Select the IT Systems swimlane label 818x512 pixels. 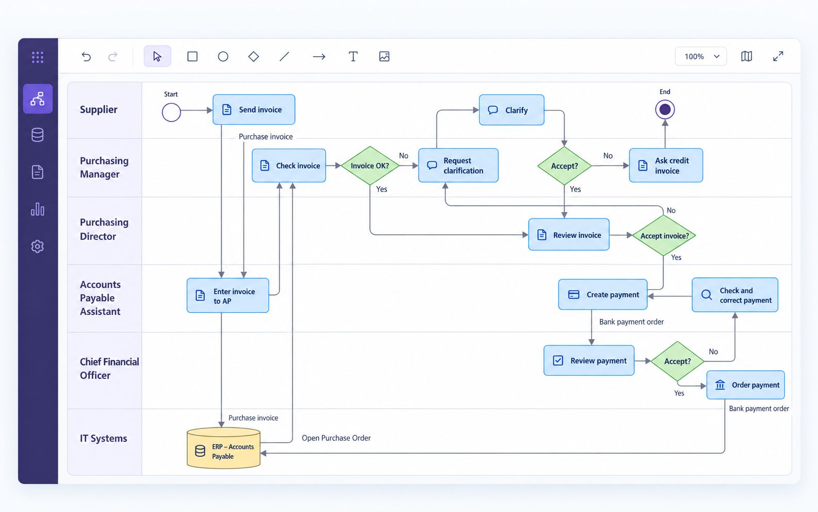[103, 438]
